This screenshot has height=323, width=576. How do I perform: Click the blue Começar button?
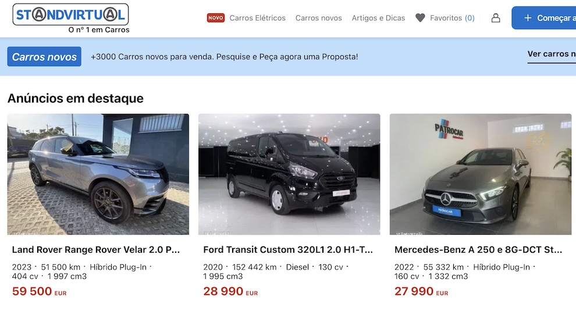[x=544, y=17]
